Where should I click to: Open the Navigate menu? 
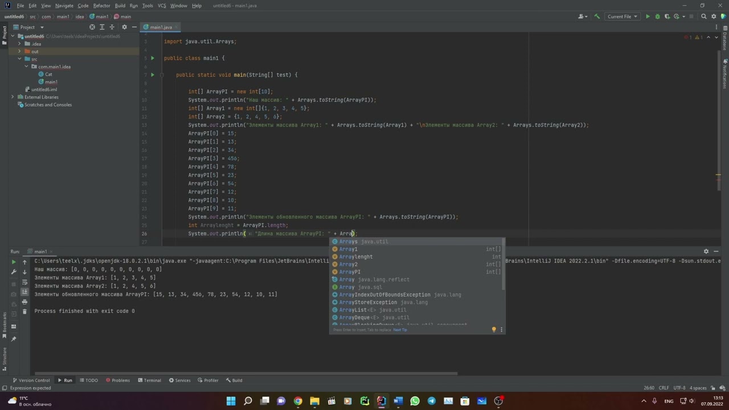pos(64,6)
